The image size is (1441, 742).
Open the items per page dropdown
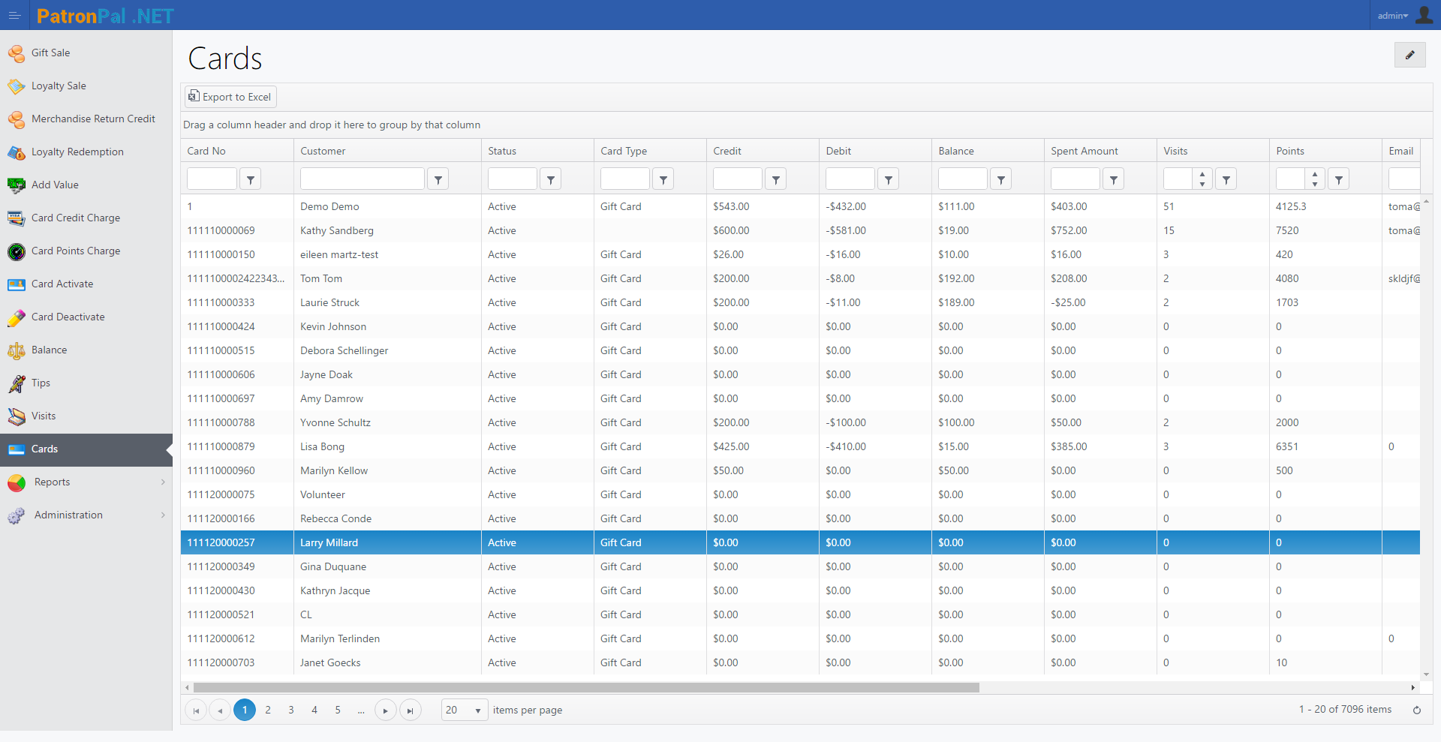[465, 710]
